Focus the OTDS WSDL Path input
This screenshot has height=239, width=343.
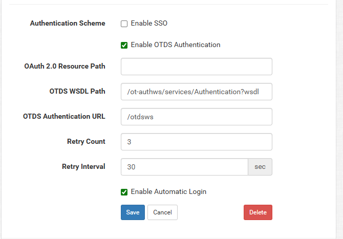(196, 92)
